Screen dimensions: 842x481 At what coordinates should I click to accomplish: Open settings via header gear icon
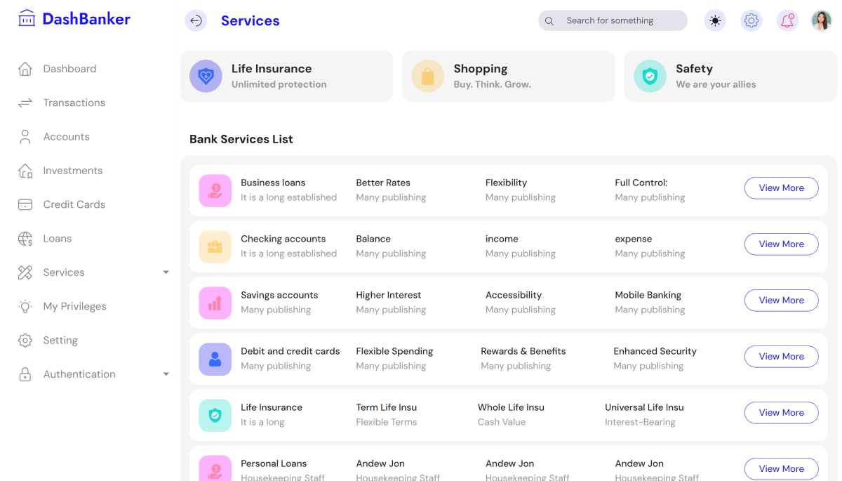pos(751,21)
